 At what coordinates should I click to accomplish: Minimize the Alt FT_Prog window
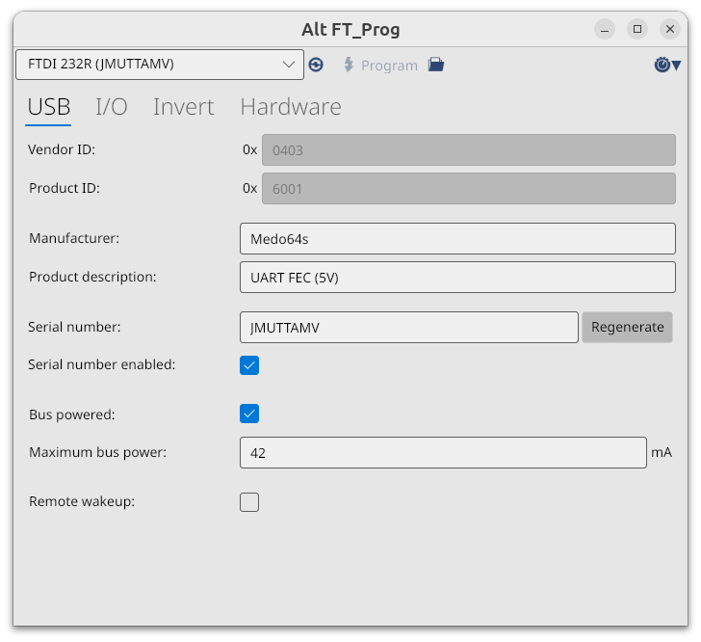point(604,29)
